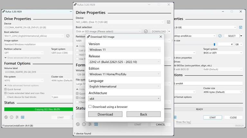Toggle Check device for bad blocks checkbox
The image size is (247, 138).
(5, 97)
